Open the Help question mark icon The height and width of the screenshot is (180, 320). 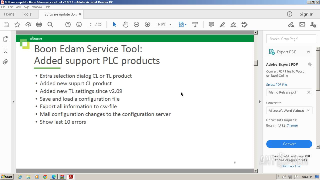[289, 14]
